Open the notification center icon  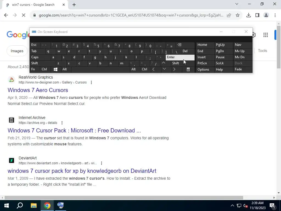point(272,206)
